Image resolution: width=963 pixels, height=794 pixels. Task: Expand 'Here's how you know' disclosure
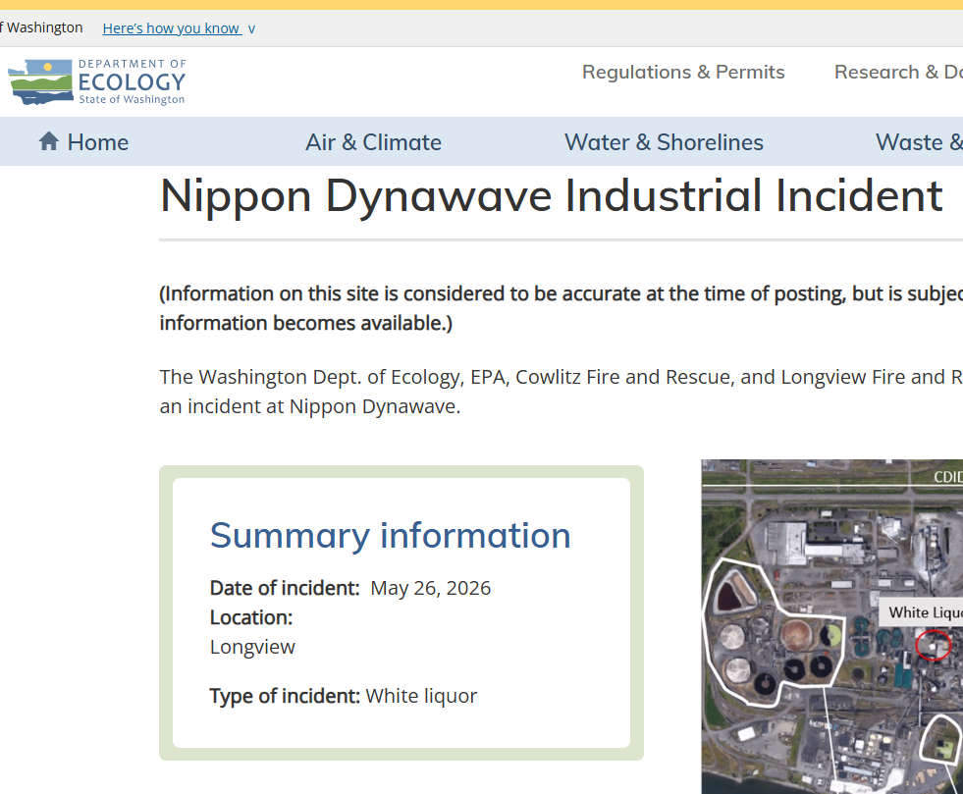pos(179,28)
